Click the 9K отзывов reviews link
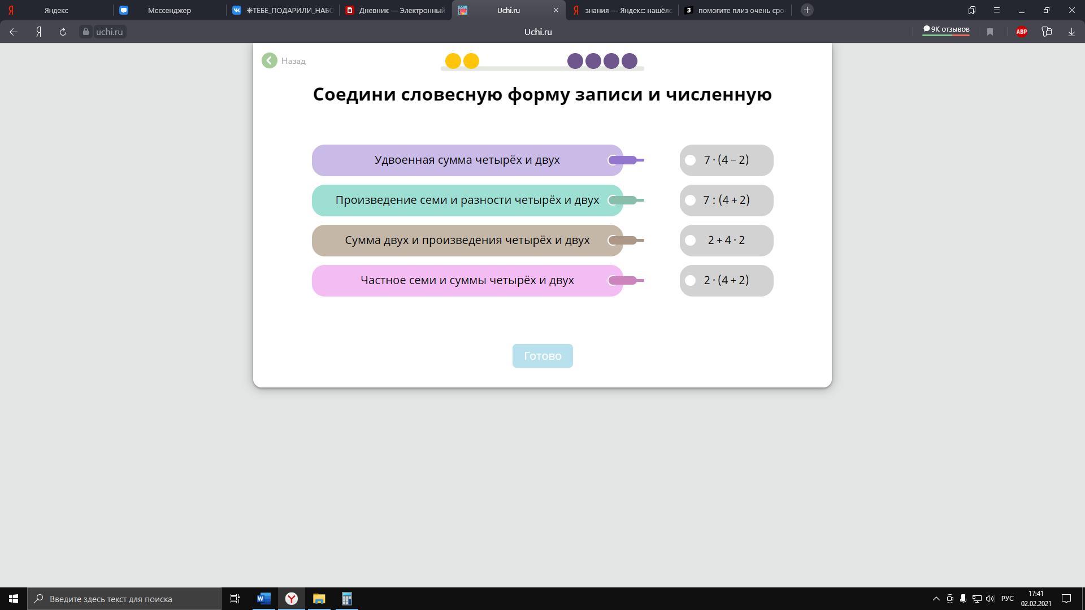 (x=946, y=30)
